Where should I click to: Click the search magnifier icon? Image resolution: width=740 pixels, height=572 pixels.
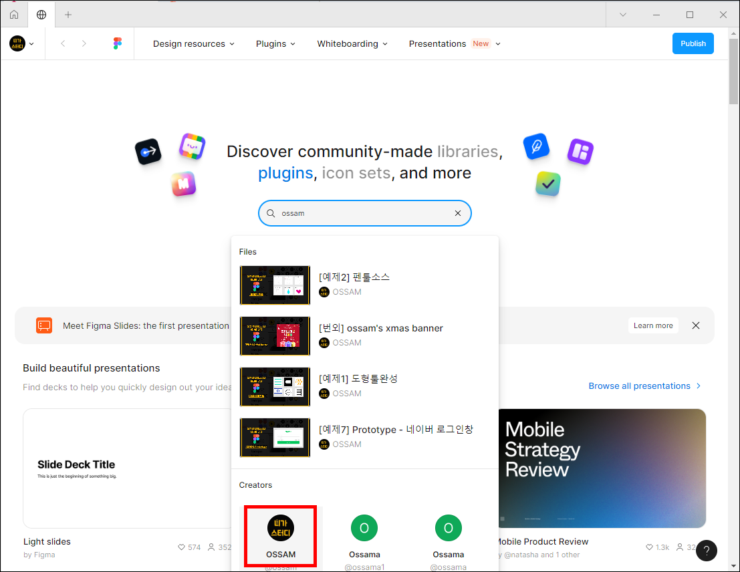(271, 213)
